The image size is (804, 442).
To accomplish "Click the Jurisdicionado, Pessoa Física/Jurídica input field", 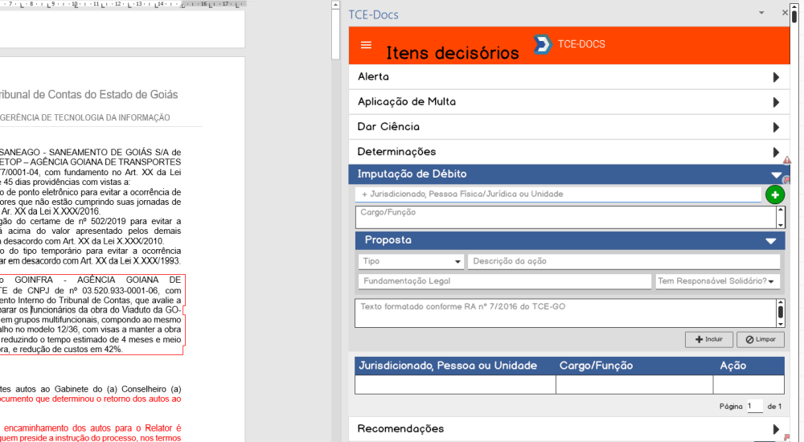I will (558, 194).
